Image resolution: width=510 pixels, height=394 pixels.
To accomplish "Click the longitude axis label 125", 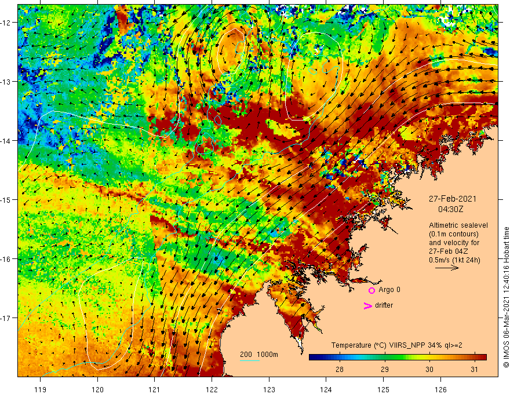I will (x=384, y=389).
